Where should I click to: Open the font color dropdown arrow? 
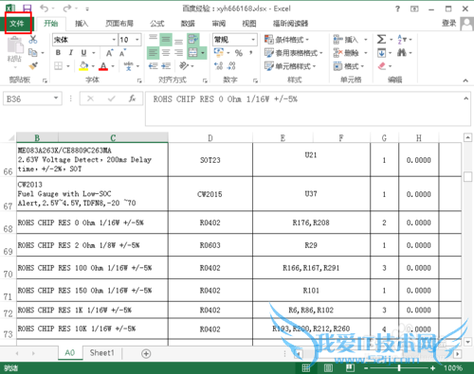click(113, 66)
